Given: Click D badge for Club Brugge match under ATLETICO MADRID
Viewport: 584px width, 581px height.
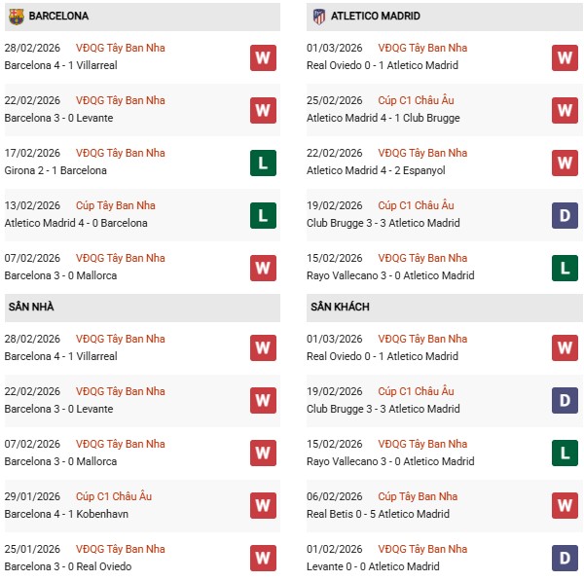Looking at the screenshot, I should [565, 215].
